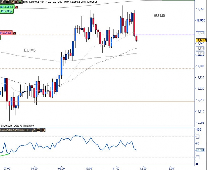Click the 12,938 price box on the axis

point(200,49)
